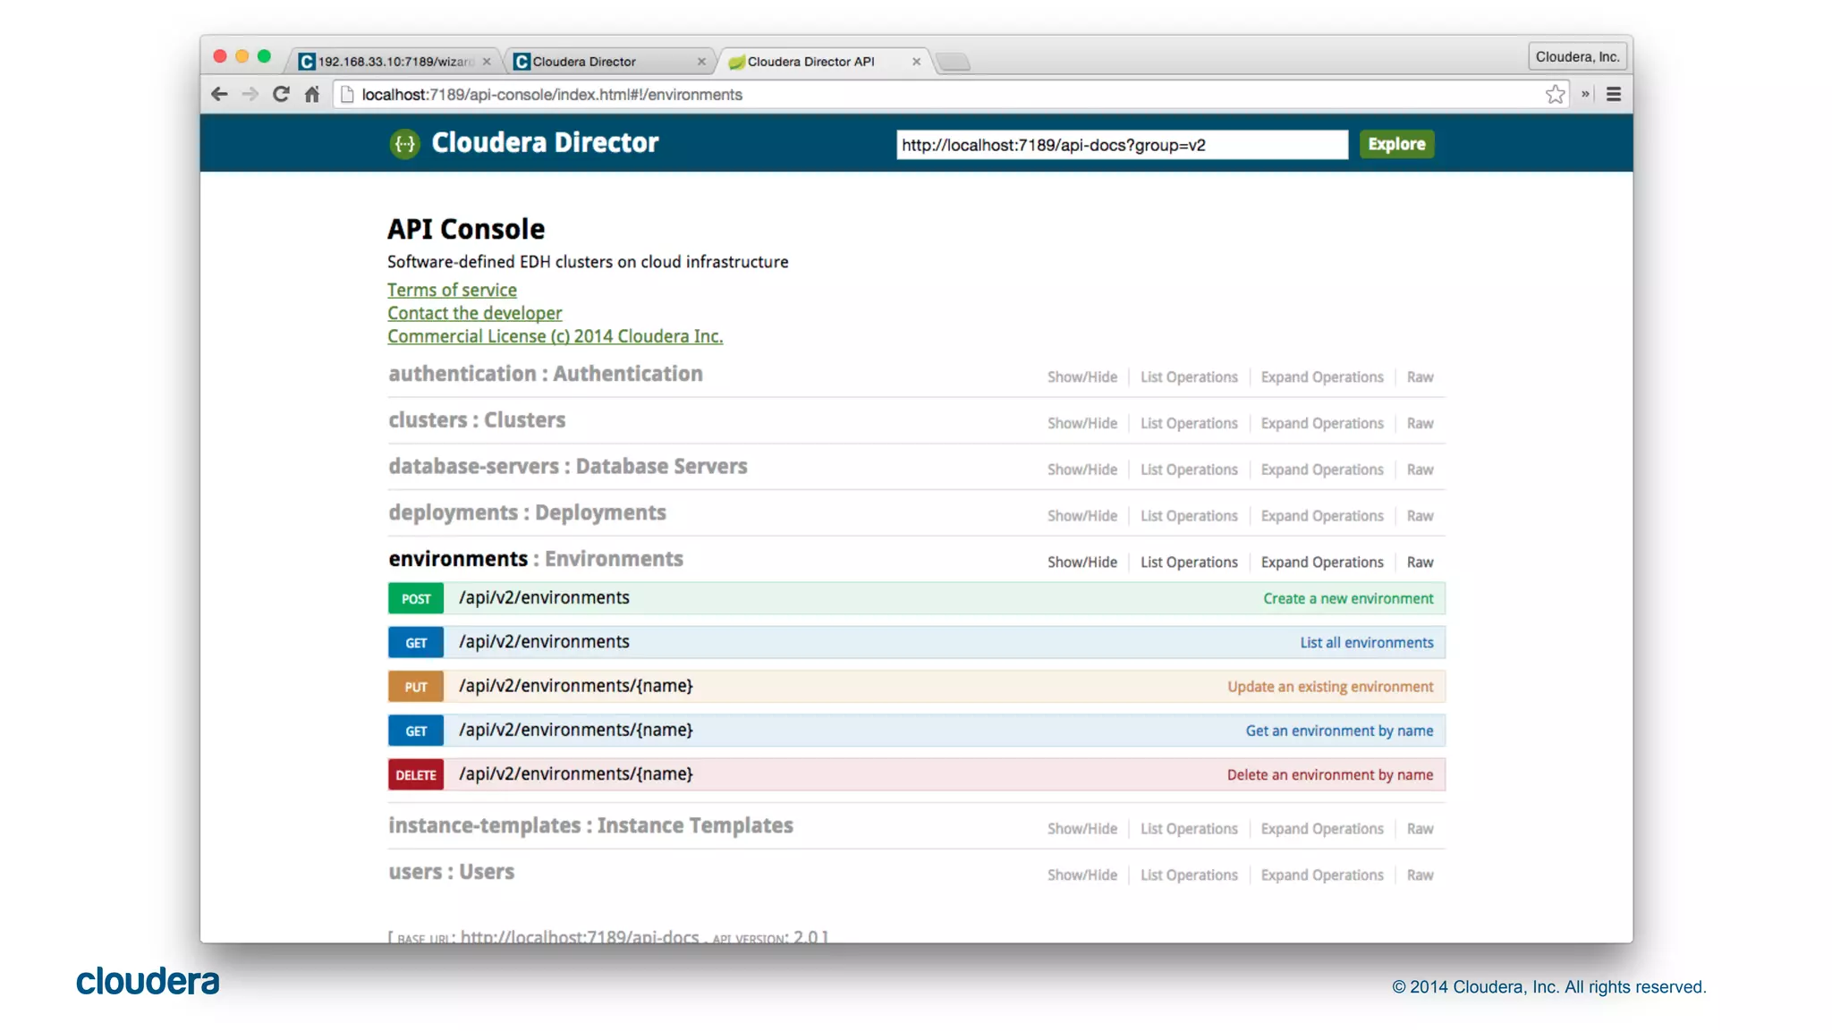Open the Commercial License 2014 Cloudera link

pyautogui.click(x=555, y=336)
